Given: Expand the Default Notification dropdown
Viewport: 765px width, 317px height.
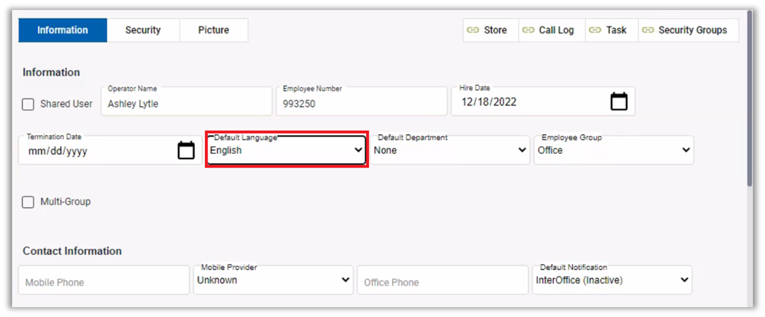Looking at the screenshot, I should point(612,280).
